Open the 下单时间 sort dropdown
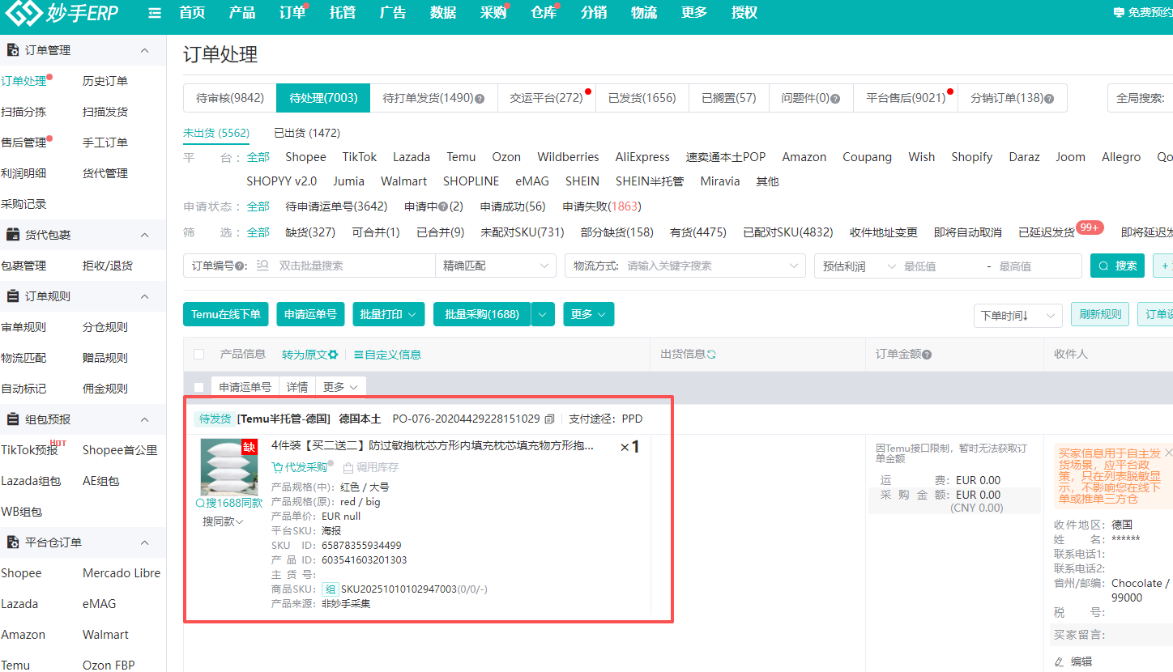Image resolution: width=1173 pixels, height=672 pixels. coord(1017,316)
